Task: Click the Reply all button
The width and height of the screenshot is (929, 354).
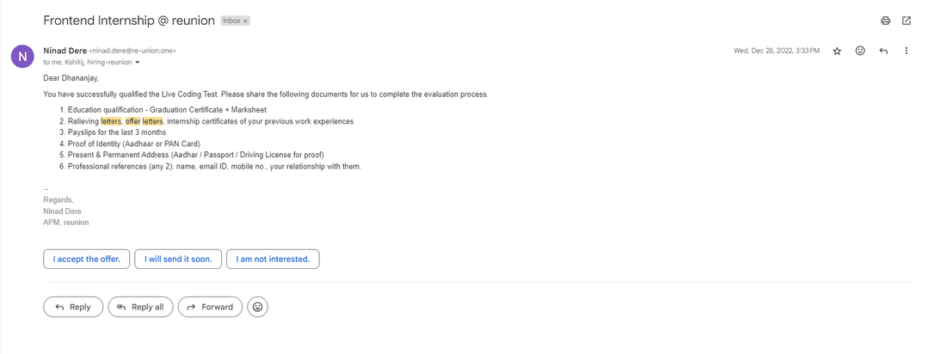Action: point(140,307)
